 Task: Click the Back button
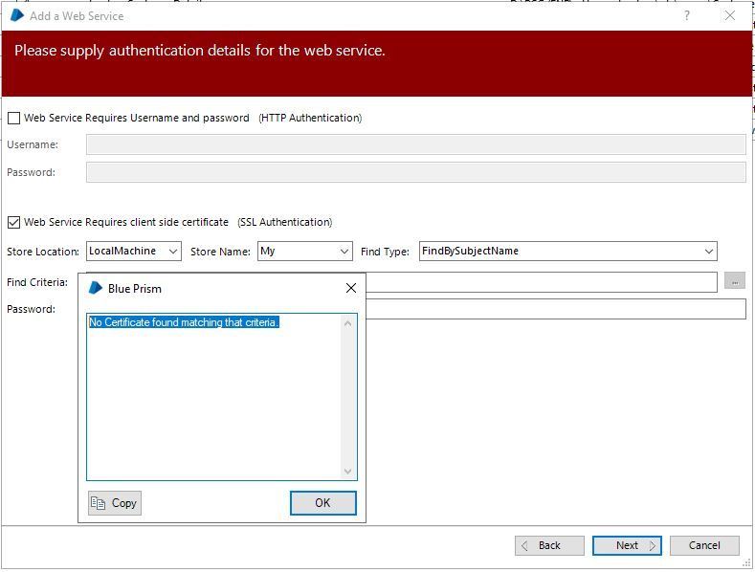point(549,545)
